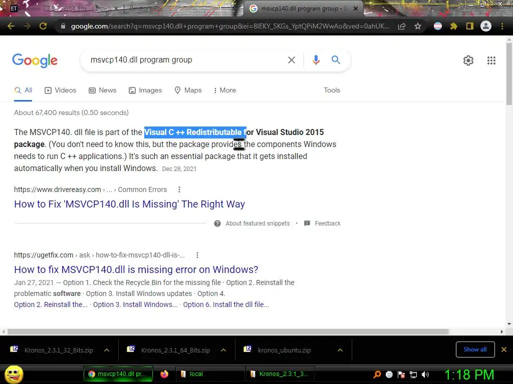Switch to the Videos tab
The image size is (513, 384).
[x=61, y=90]
